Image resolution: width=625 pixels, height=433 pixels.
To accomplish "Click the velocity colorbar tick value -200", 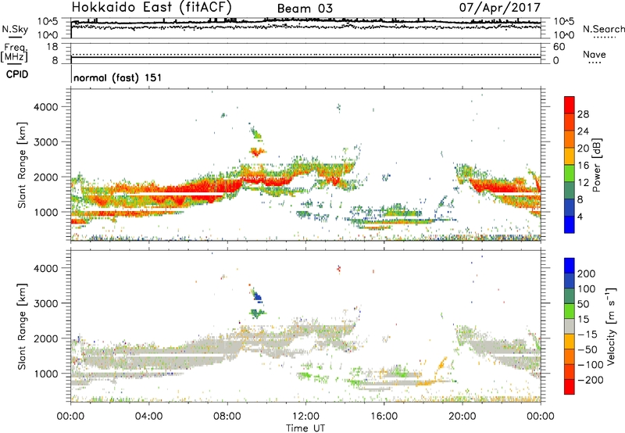I will (591, 380).
